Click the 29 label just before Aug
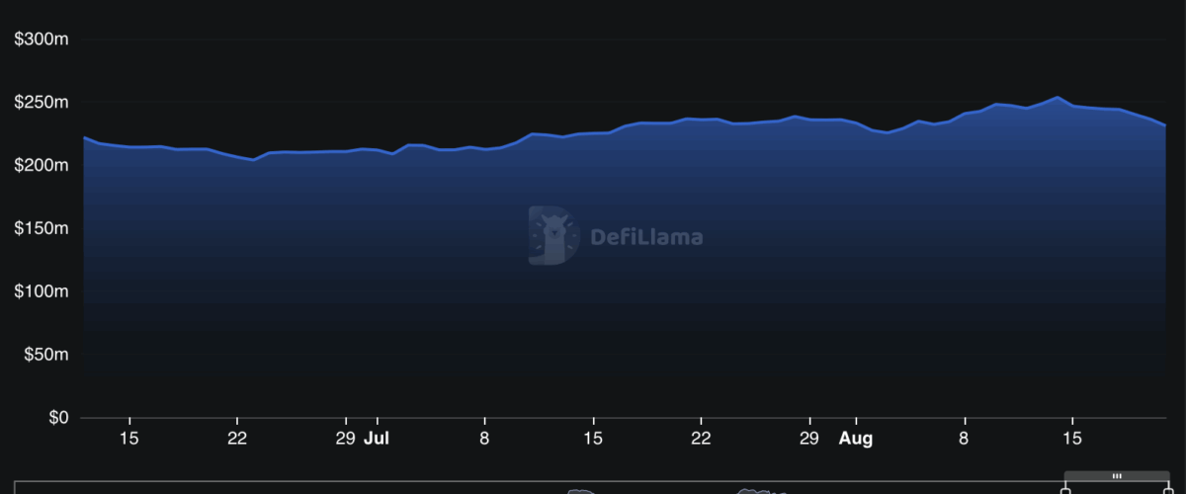 tap(809, 439)
